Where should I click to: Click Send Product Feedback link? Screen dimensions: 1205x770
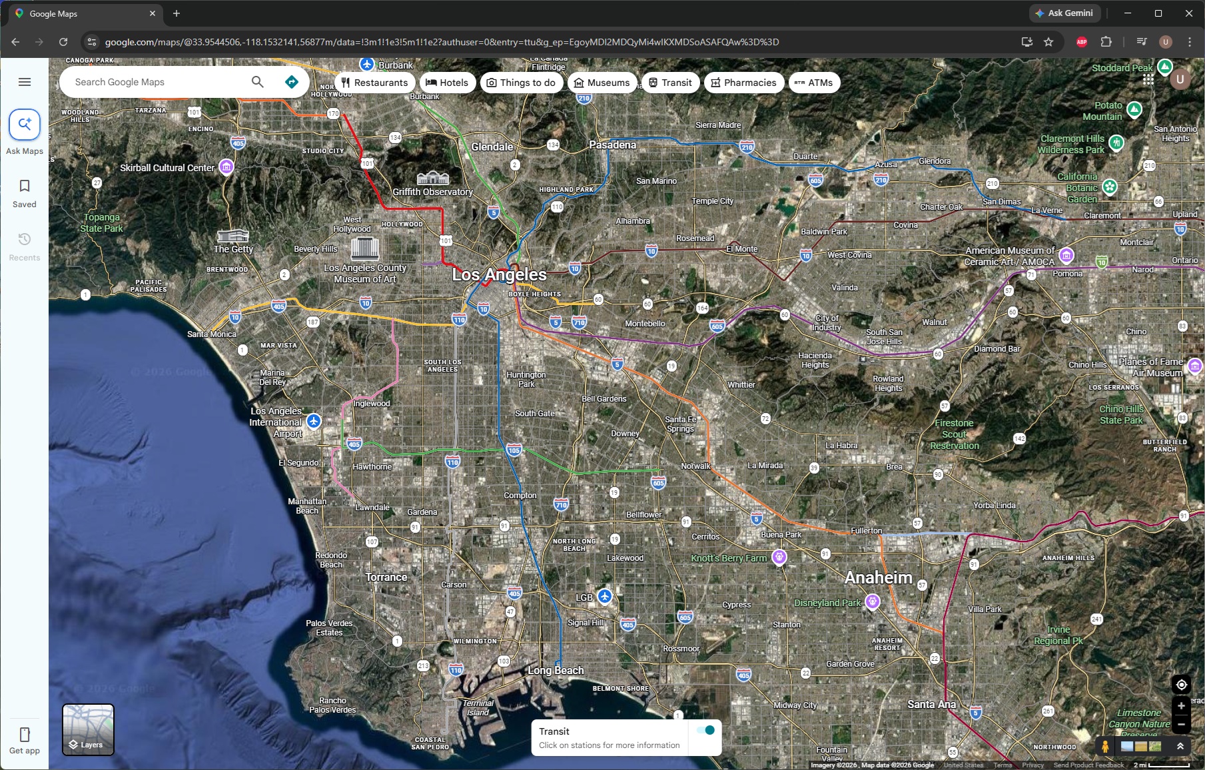(1088, 765)
